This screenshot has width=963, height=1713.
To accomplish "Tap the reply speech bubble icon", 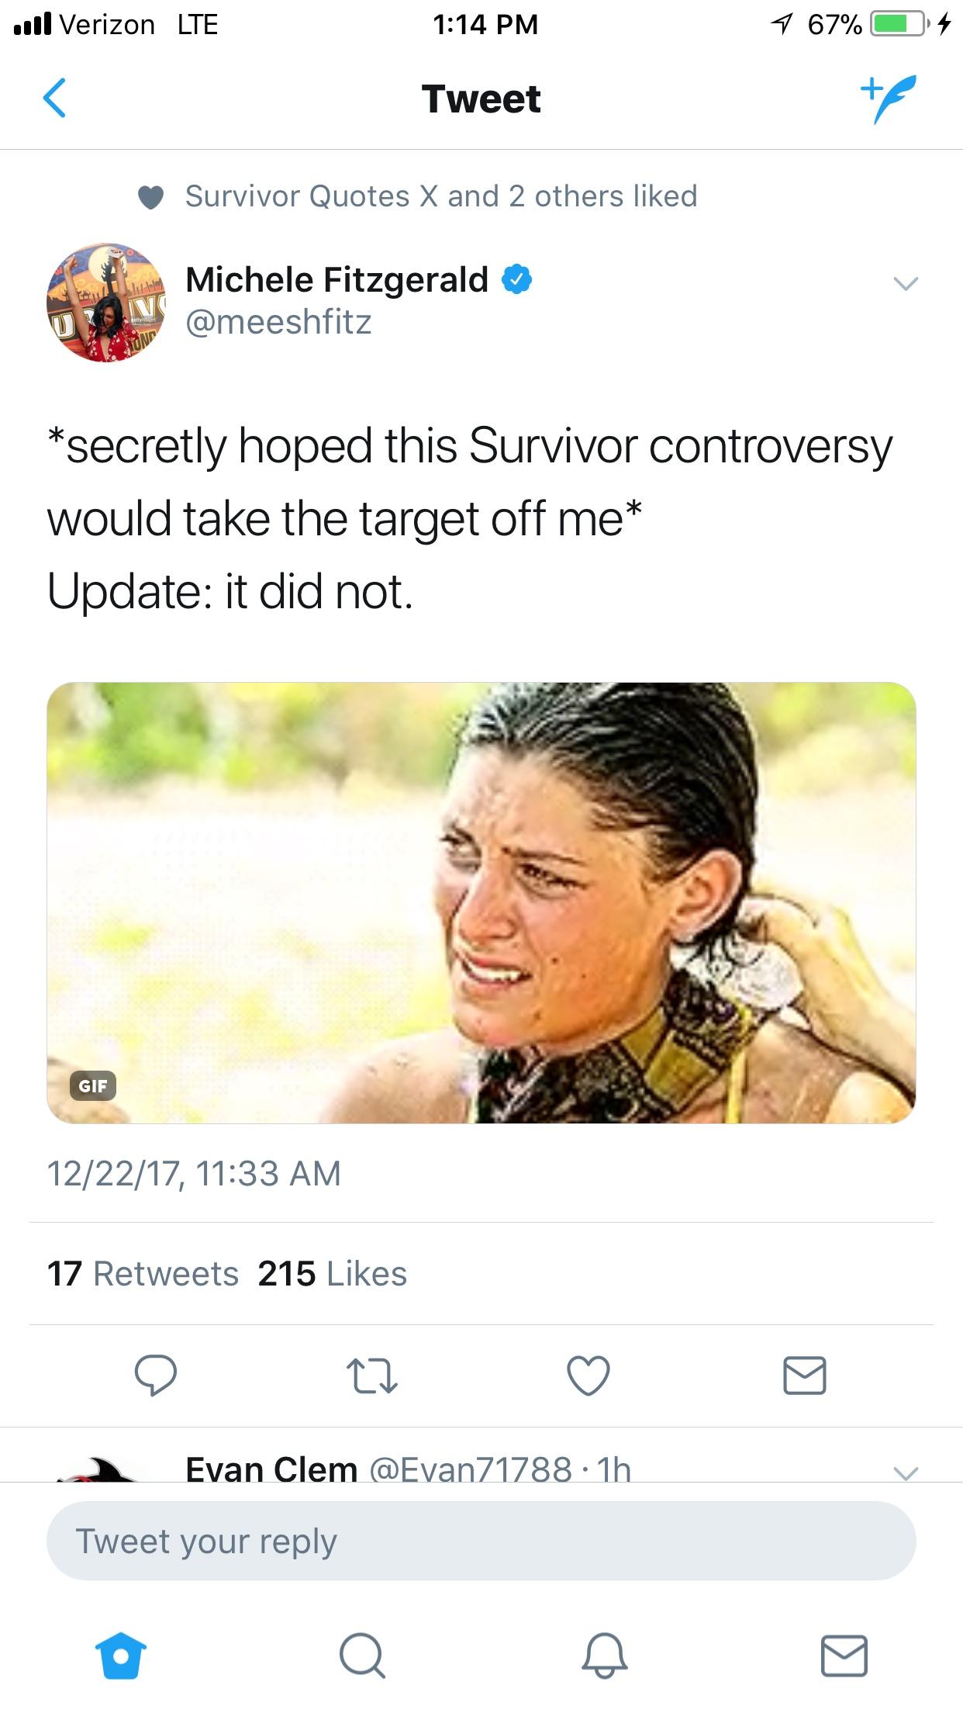I will [156, 1376].
